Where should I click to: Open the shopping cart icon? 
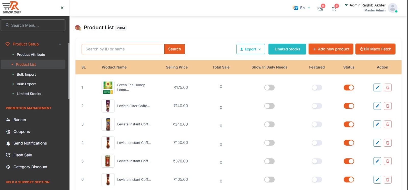pyautogui.click(x=334, y=9)
